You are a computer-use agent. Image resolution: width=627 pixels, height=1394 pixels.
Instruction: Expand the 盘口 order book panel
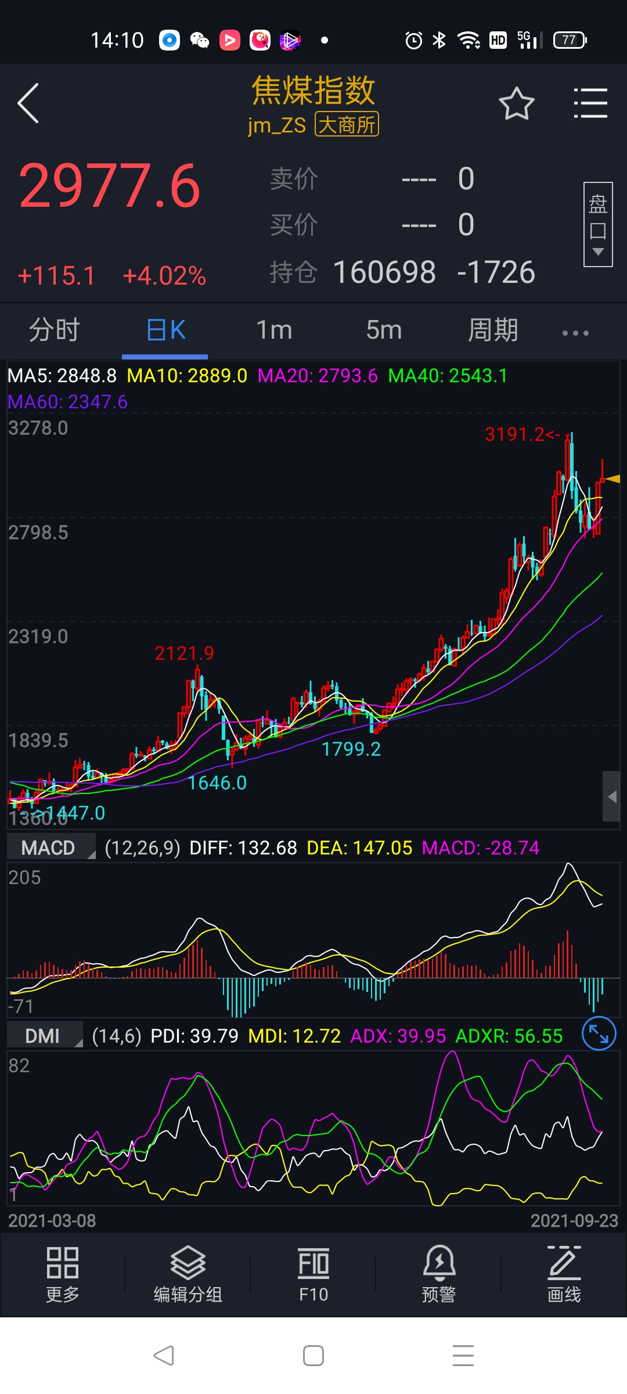tap(598, 225)
